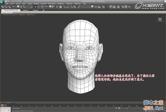Open the Modifiers menu
Screen dimensions: 166x112
(x=36, y=4)
